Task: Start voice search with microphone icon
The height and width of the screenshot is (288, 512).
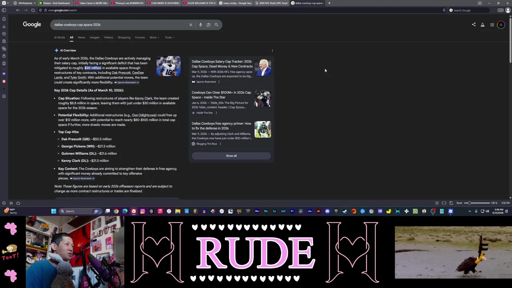Action: pyautogui.click(x=200, y=25)
